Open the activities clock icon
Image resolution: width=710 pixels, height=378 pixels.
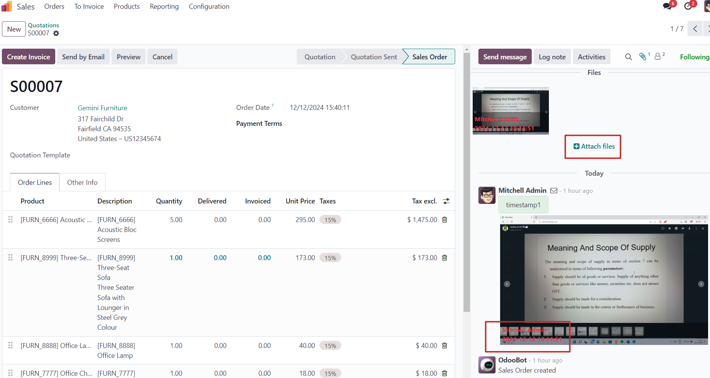pyautogui.click(x=688, y=6)
